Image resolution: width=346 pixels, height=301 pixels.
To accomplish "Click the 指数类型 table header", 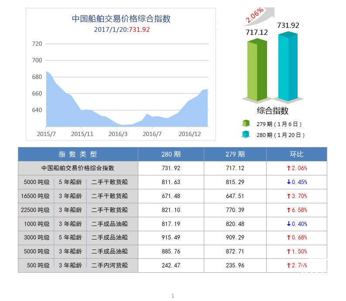I will pos(78,154).
